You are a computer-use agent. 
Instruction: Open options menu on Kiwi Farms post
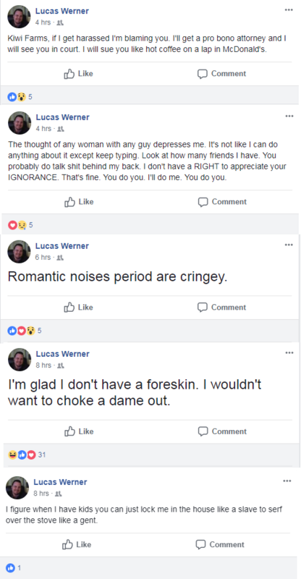point(289,9)
